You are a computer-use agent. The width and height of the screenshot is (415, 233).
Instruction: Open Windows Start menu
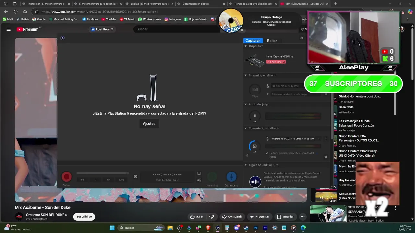tap(112, 228)
